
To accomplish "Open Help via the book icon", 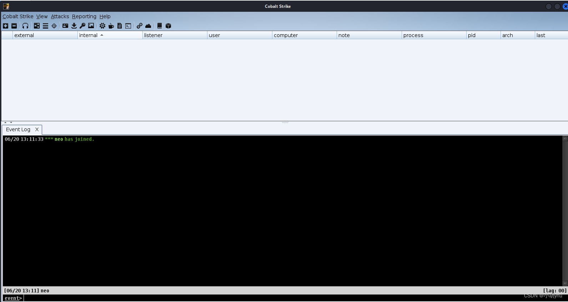I will coord(160,26).
